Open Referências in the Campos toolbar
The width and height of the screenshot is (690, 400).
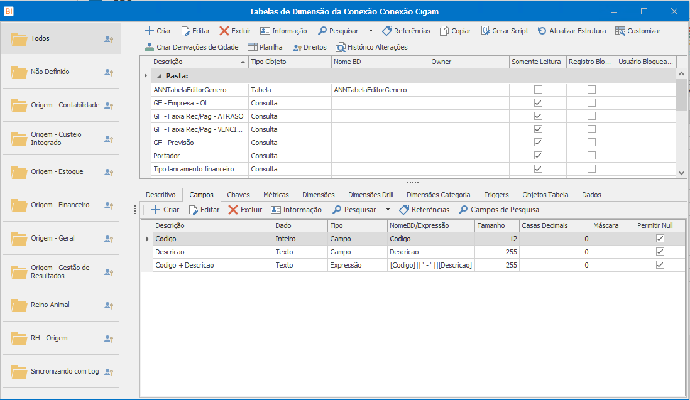click(424, 210)
